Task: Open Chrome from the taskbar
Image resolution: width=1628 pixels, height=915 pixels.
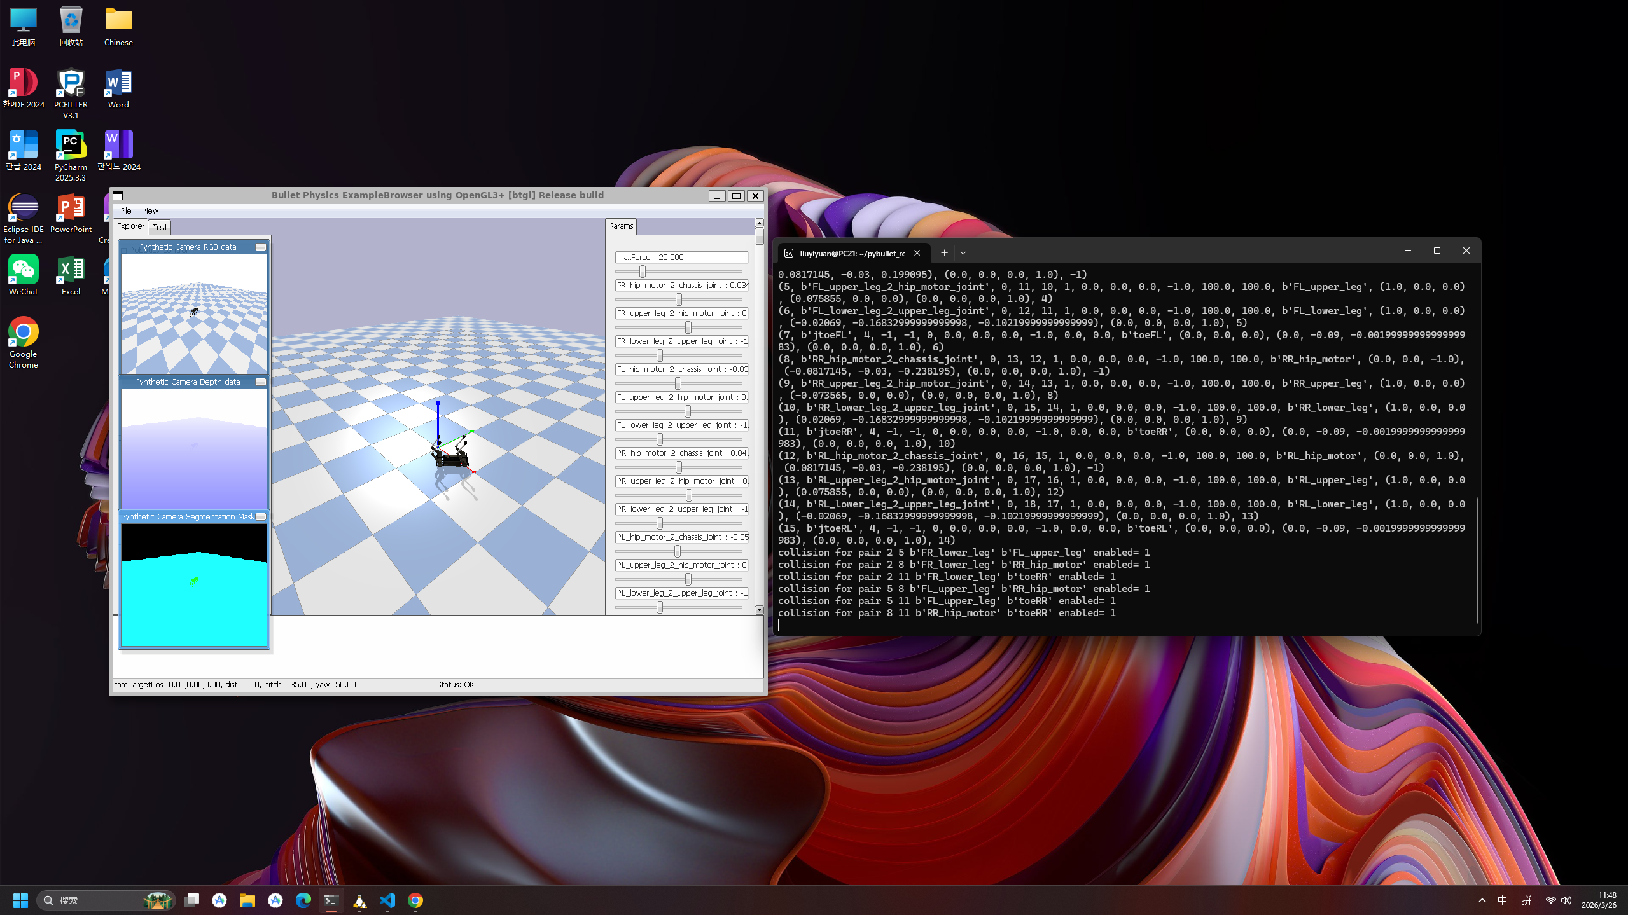Action: pyautogui.click(x=415, y=900)
